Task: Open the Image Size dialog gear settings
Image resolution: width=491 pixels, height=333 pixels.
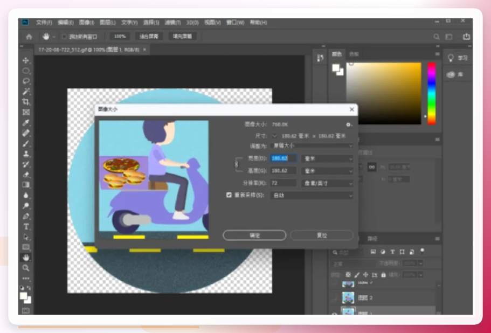Action: tap(349, 124)
